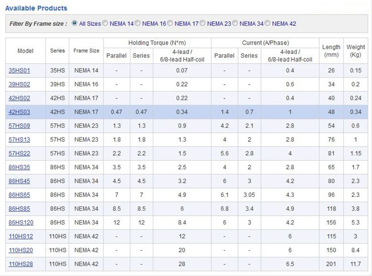
Task: Click weight 8.4 in 110HS20 row
Action: (x=355, y=250)
